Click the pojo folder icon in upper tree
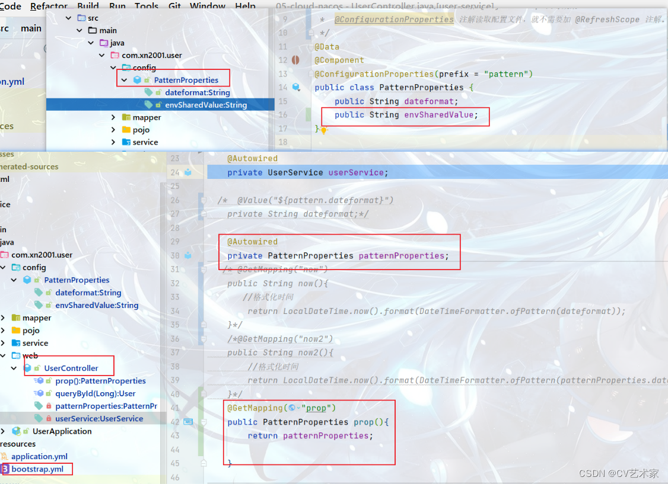 click(126, 129)
